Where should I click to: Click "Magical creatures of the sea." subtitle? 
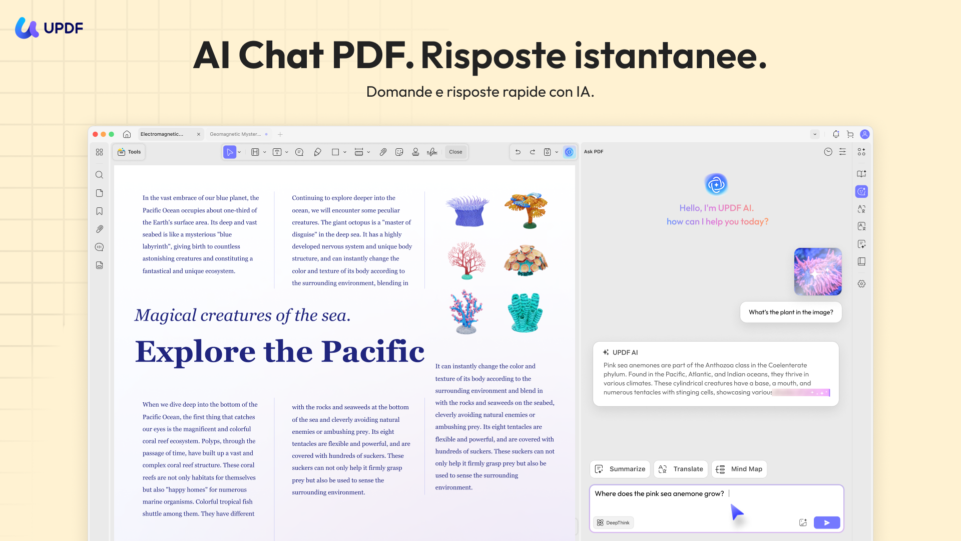tap(243, 315)
